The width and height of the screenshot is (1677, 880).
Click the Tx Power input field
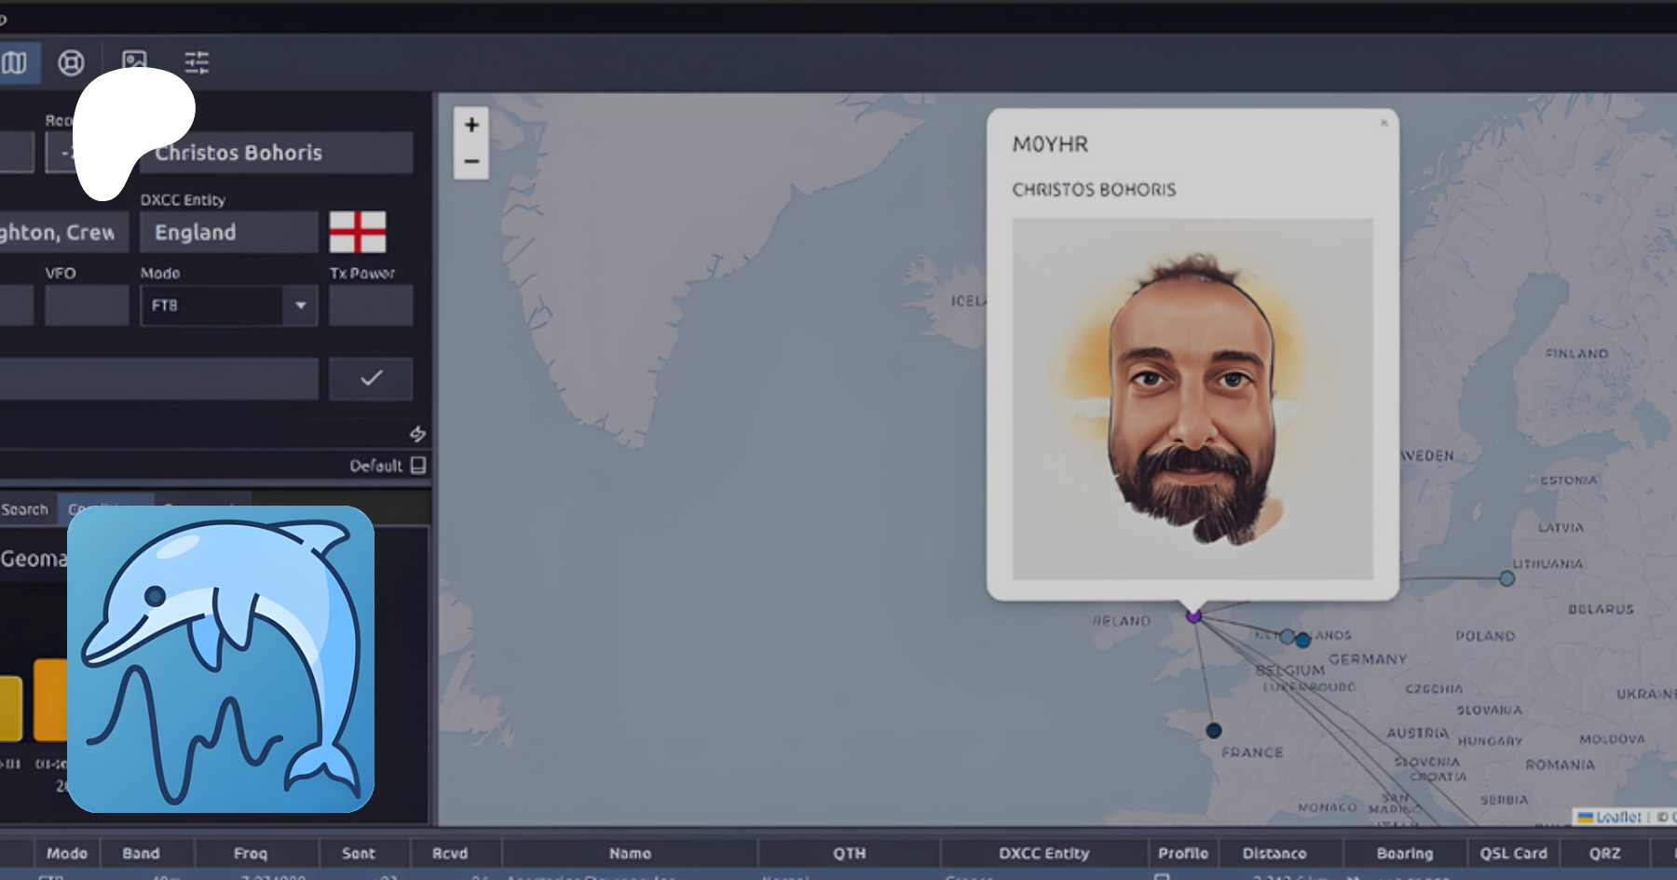370,305
